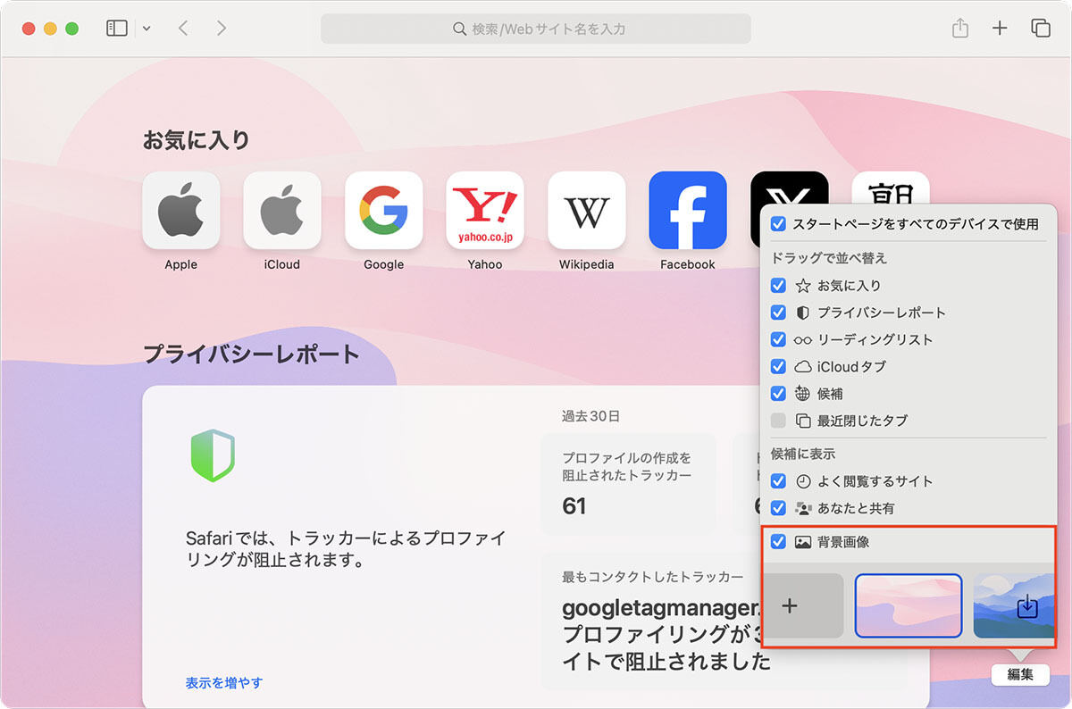Image resolution: width=1072 pixels, height=709 pixels.
Task: Click the ドラッグで並べ替え header
Action: click(829, 258)
